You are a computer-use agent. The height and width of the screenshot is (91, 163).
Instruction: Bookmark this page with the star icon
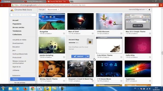157,5
